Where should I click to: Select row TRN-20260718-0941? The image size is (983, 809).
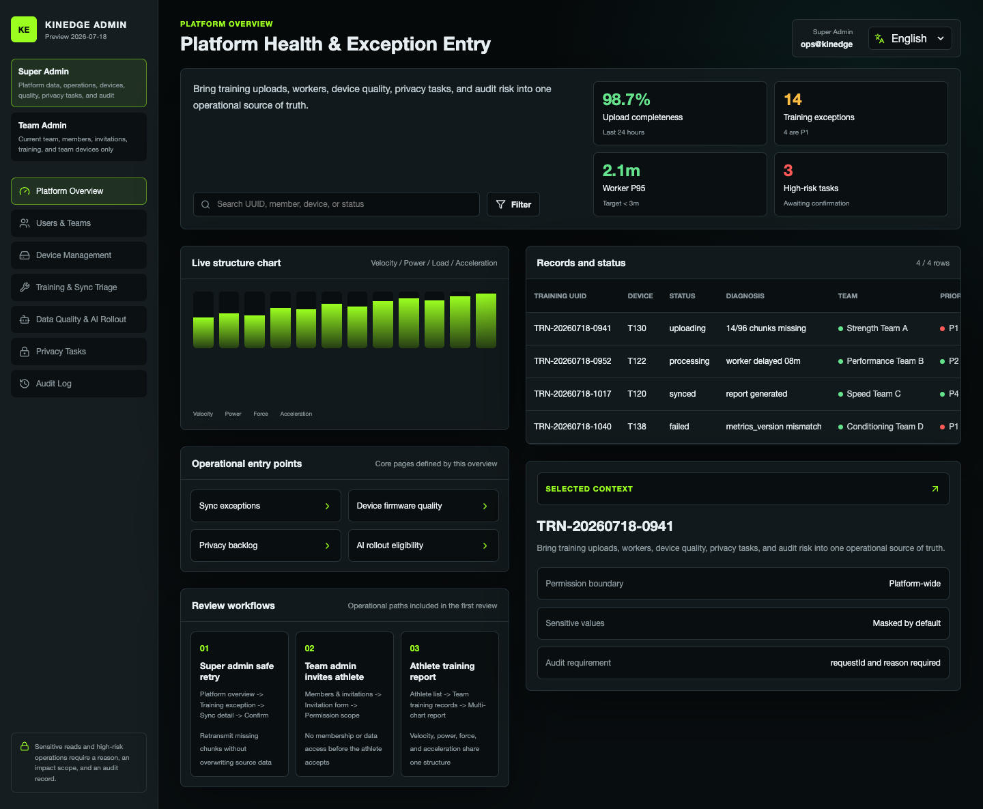pyautogui.click(x=743, y=328)
